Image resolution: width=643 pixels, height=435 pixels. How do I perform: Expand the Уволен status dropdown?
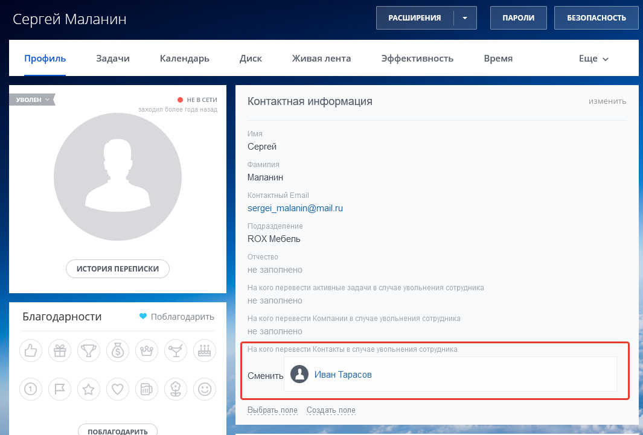coord(33,100)
